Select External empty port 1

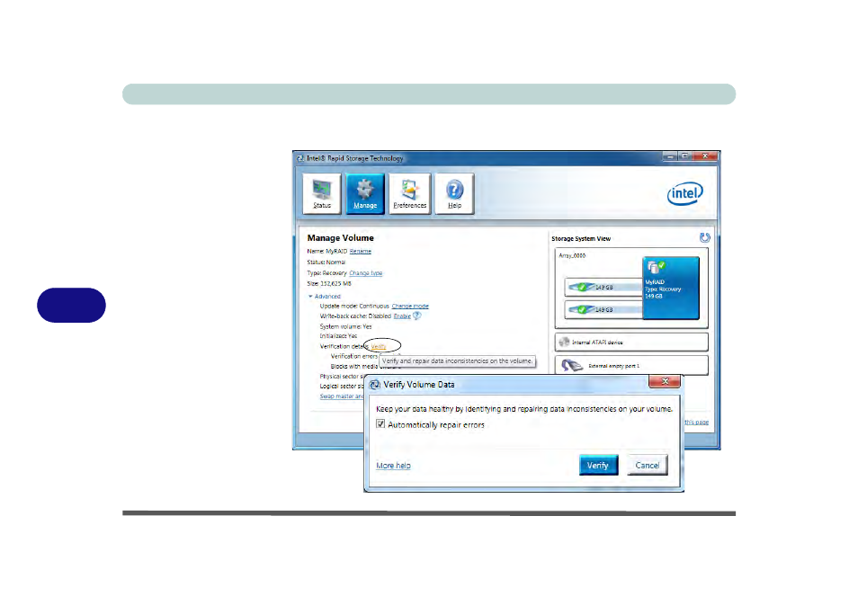(x=631, y=365)
